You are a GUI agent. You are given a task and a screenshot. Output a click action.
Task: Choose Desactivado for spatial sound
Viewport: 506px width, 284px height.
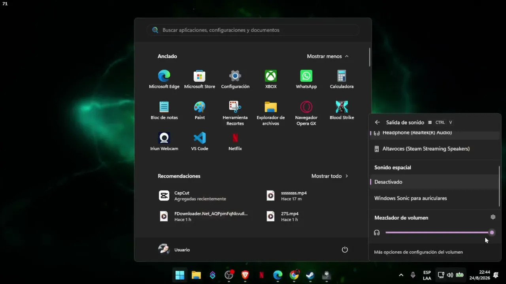pos(435,182)
